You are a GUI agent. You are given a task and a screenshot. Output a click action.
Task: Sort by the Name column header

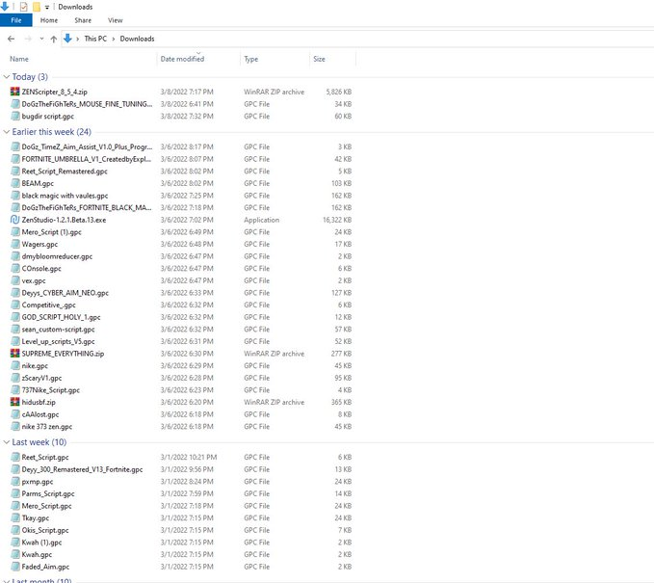click(x=19, y=59)
